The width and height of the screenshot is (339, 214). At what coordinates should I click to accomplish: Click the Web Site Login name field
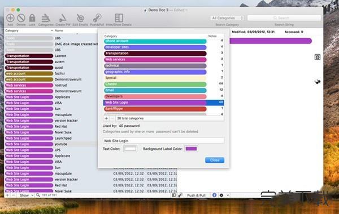tap(163, 141)
